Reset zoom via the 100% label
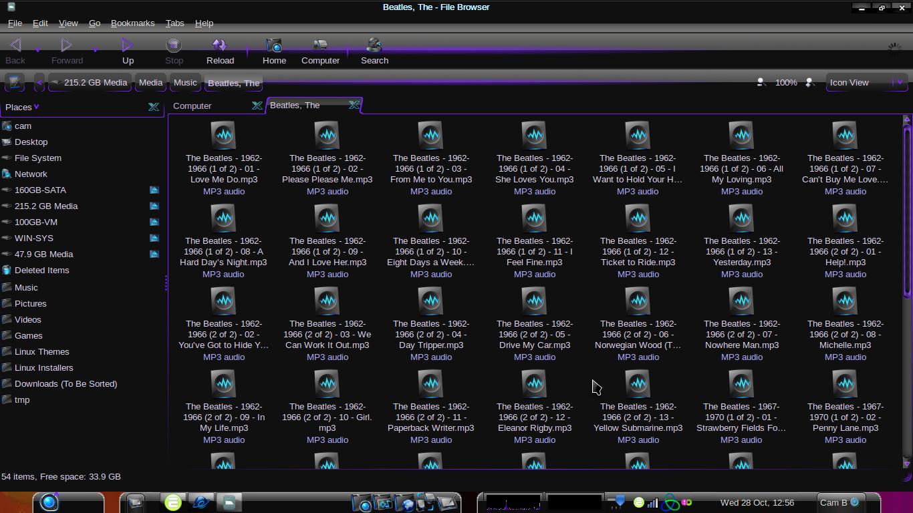This screenshot has height=513, width=913. pos(786,82)
